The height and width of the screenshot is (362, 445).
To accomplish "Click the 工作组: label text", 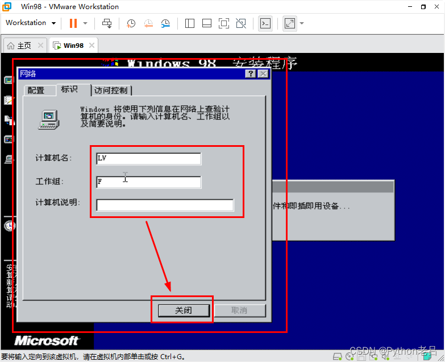I will pyautogui.click(x=49, y=181).
